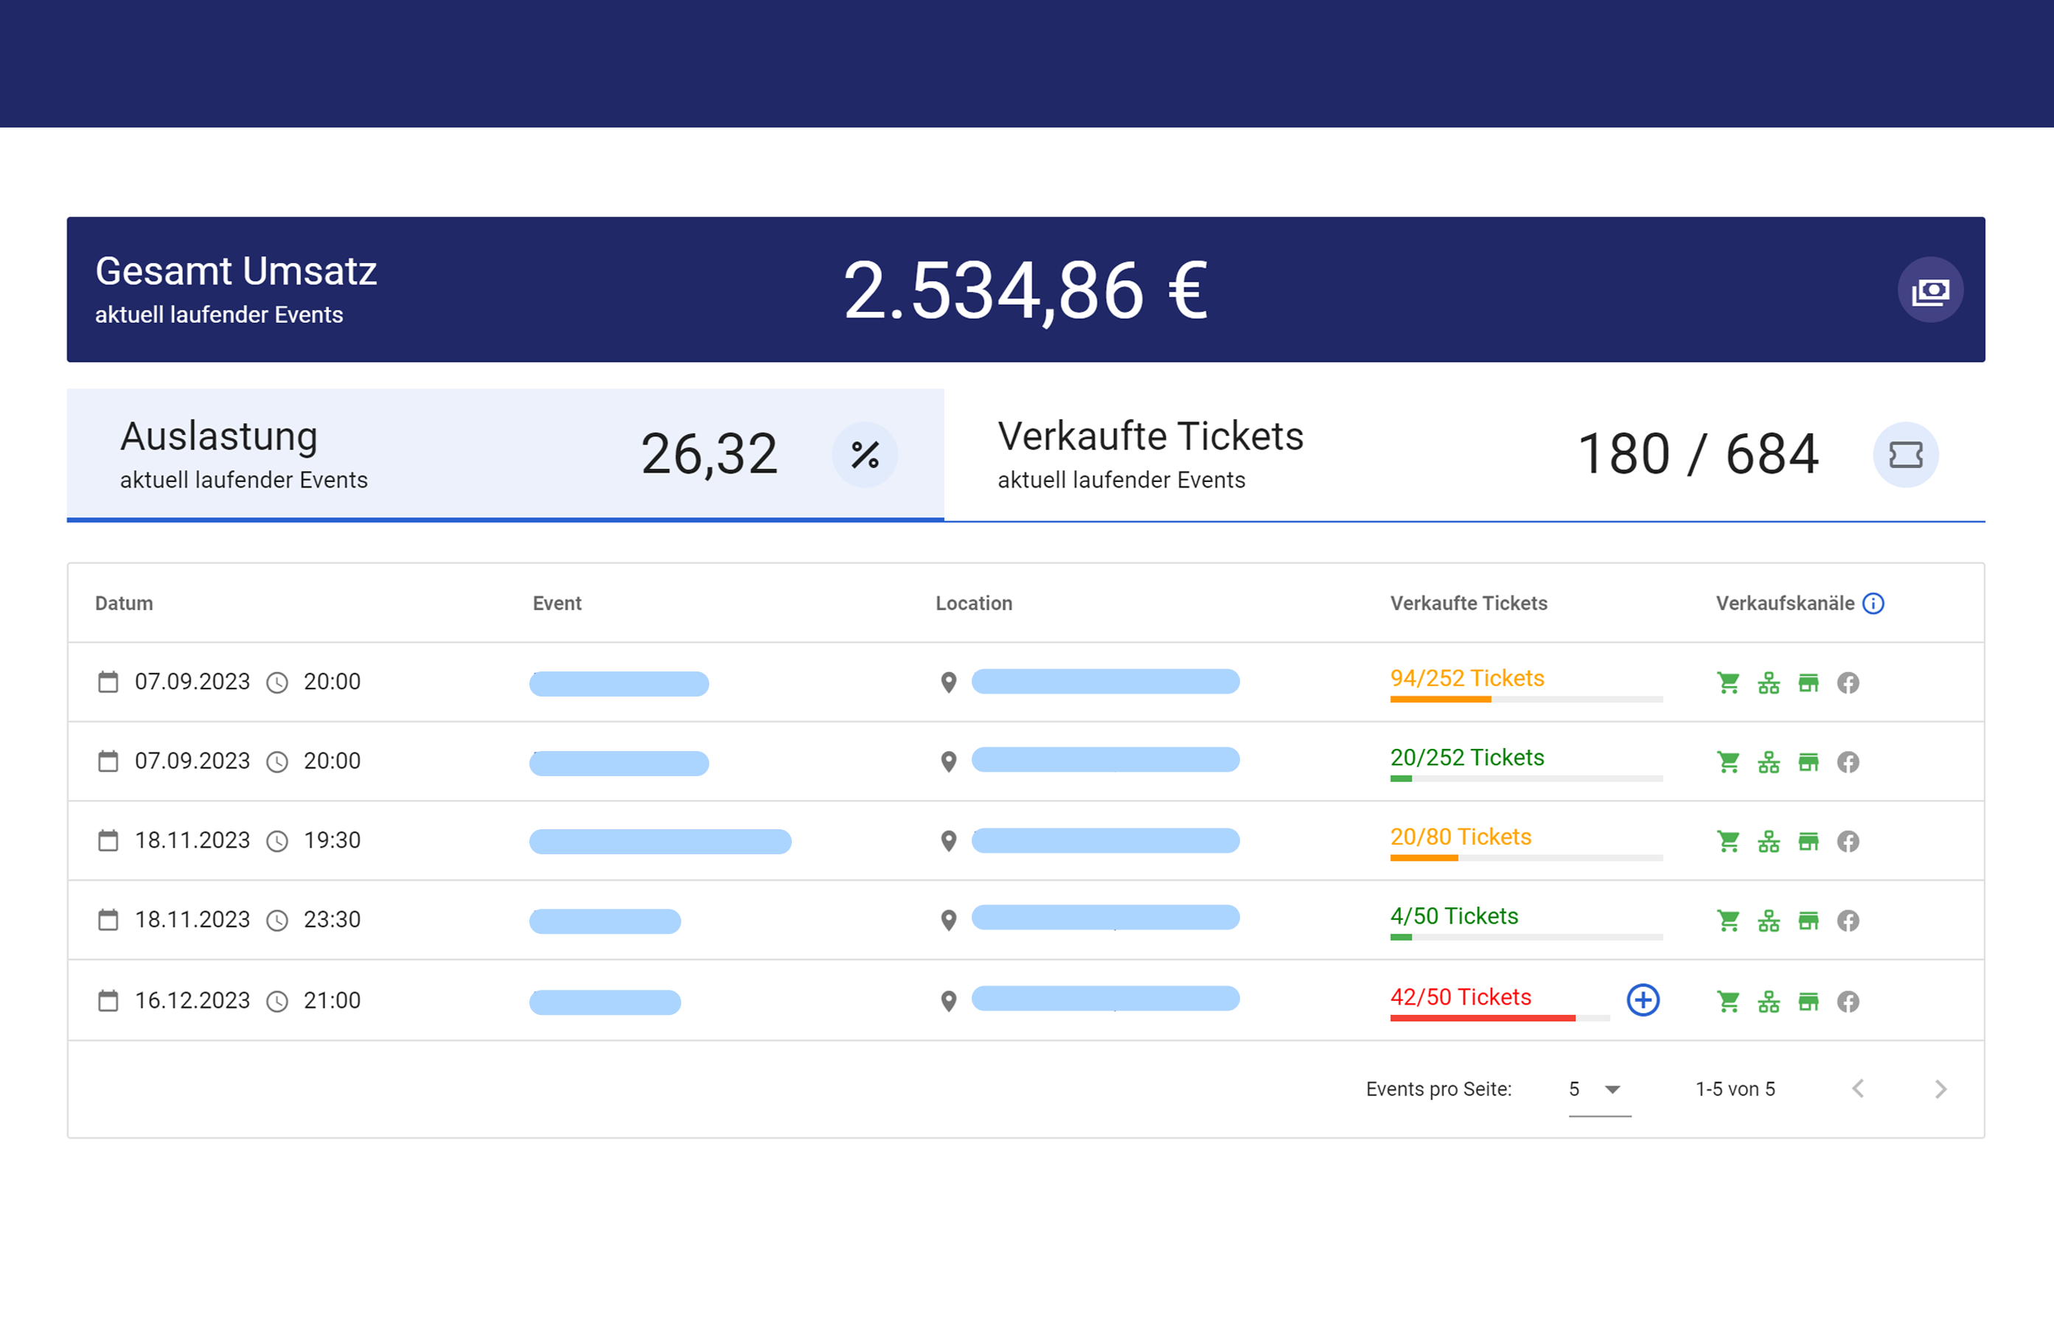Click the 94/252 Tickets progress bar
Viewport: 2054px width, 1326px height.
click(1525, 699)
